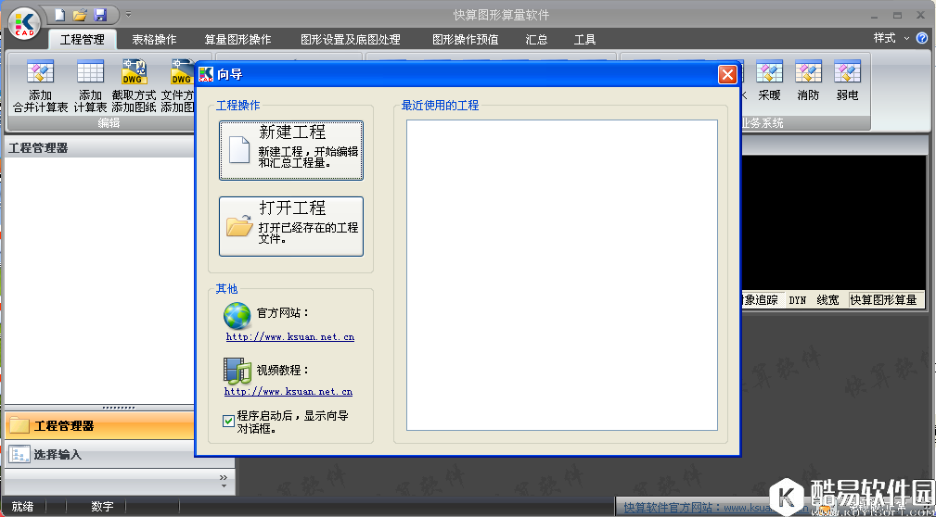The width and height of the screenshot is (936, 517).
Task: Open the 快算软件官方网站 status bar link
Action: click(699, 508)
